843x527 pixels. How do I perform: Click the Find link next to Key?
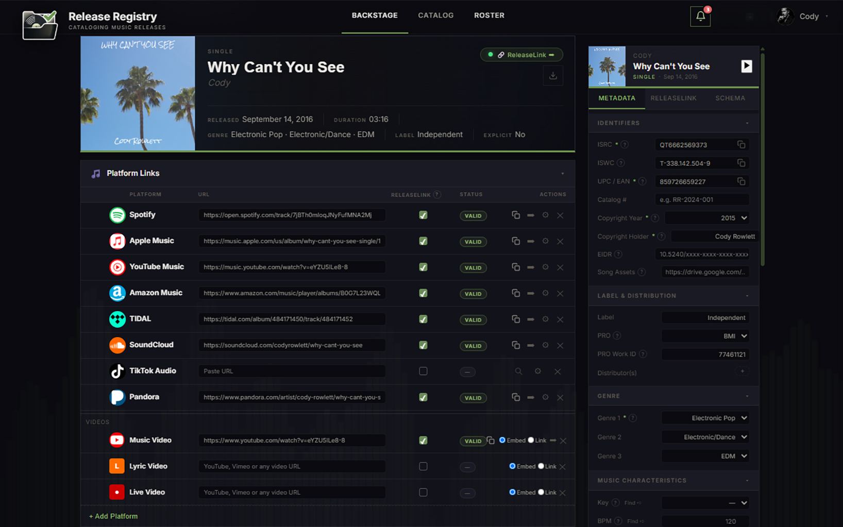point(633,503)
